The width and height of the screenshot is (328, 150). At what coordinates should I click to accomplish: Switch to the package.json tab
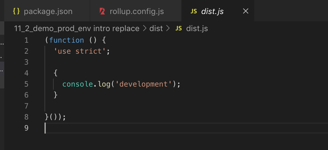(48, 12)
